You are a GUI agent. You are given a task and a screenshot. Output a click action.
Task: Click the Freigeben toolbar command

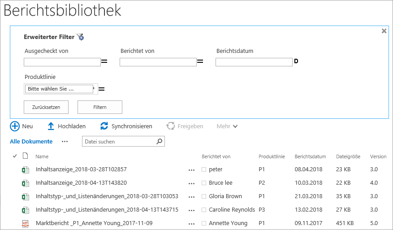185,126
